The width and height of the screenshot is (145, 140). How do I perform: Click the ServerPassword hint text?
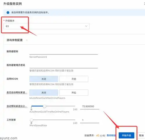pyautogui.click(x=38, y=57)
